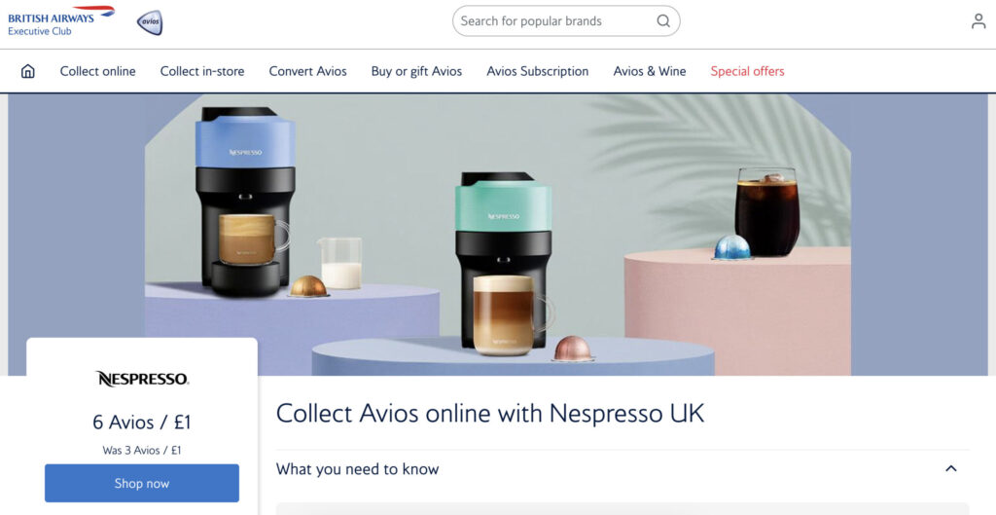The height and width of the screenshot is (515, 996).
Task: Click the British Airways Executive Club logo
Action: coord(61,20)
